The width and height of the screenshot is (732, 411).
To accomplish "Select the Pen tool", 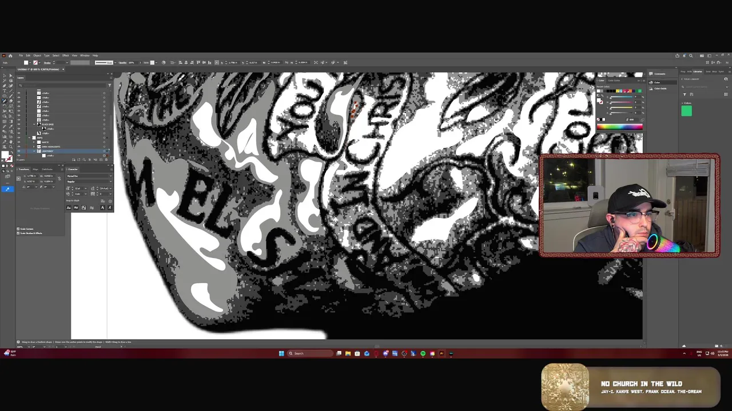I will point(5,86).
